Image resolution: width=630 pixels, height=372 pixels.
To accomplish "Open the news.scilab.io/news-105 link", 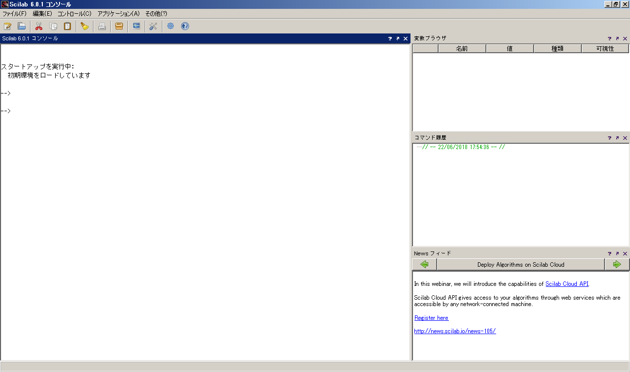I will [x=455, y=331].
